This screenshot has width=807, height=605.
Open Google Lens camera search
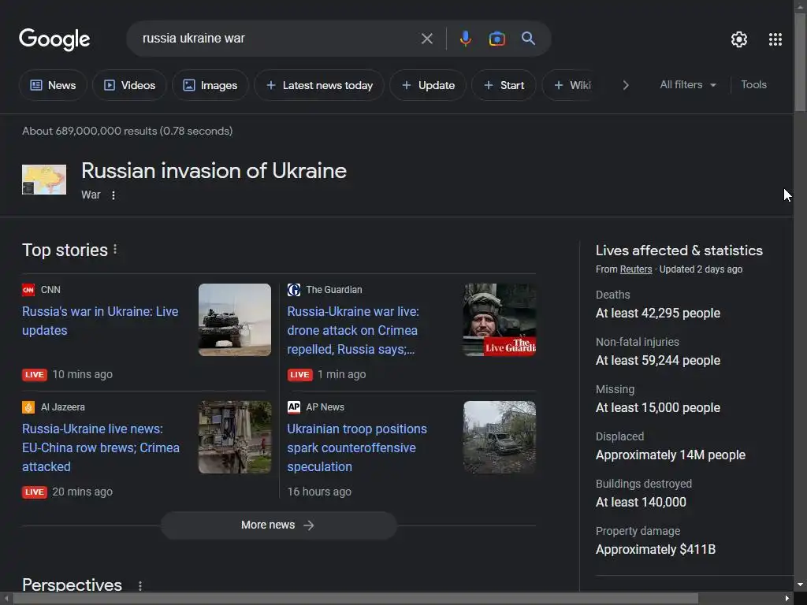pyautogui.click(x=496, y=39)
